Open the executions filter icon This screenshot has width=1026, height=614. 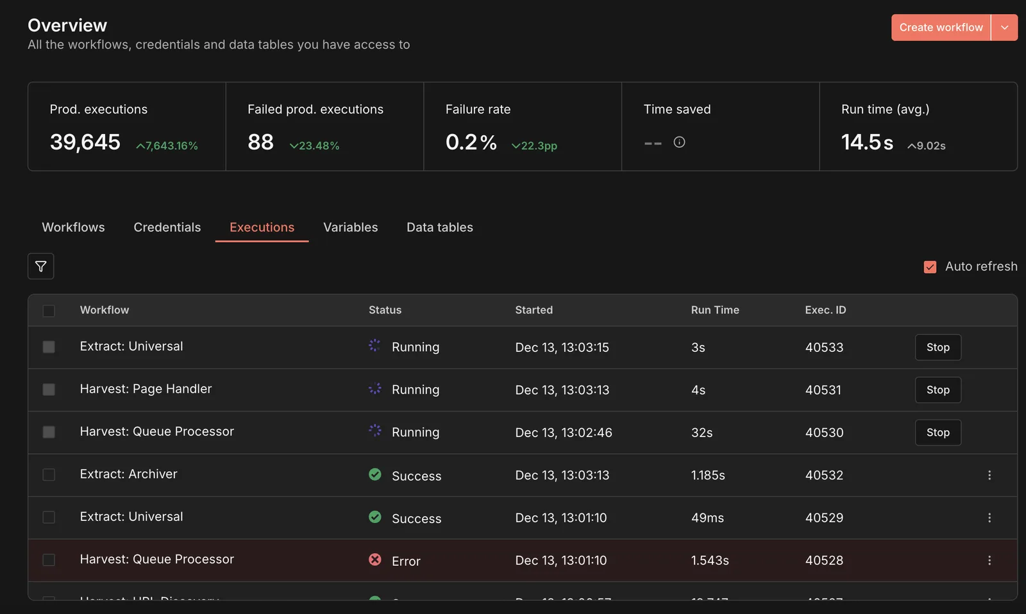[40, 266]
